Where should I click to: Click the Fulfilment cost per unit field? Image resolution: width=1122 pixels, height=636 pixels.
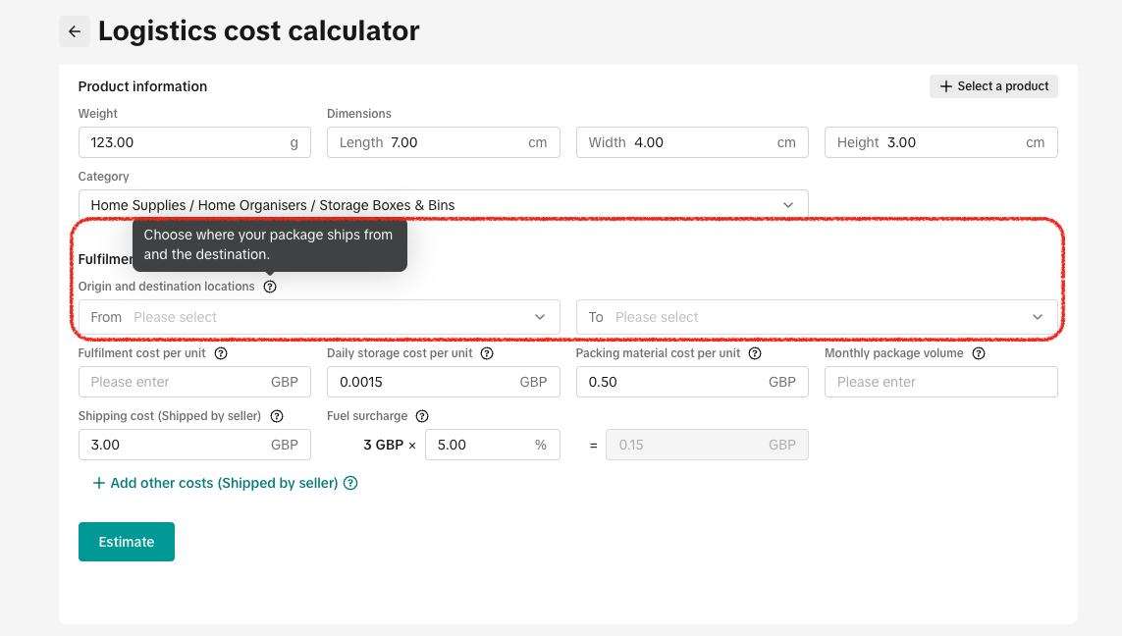click(x=177, y=382)
